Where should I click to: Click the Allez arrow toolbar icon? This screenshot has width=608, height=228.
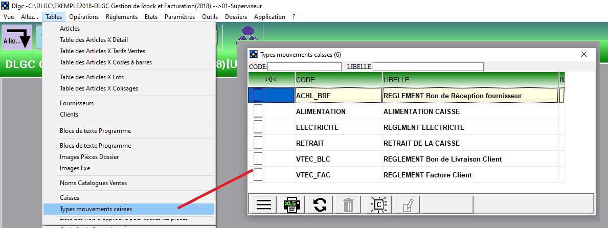pyautogui.click(x=17, y=37)
